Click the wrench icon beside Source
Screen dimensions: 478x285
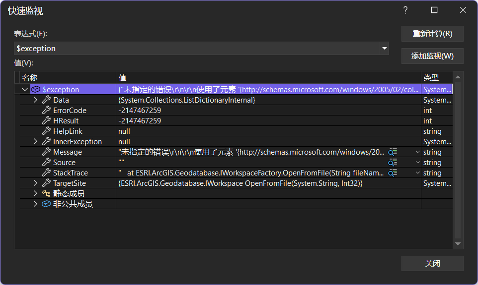[x=46, y=162]
